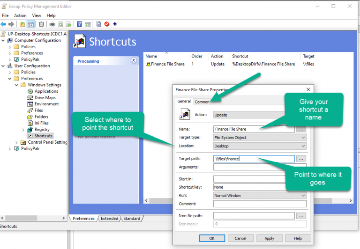Collapse the Processing panel chevron
Screen dimensions: 360x249
pyautogui.click(x=134, y=60)
